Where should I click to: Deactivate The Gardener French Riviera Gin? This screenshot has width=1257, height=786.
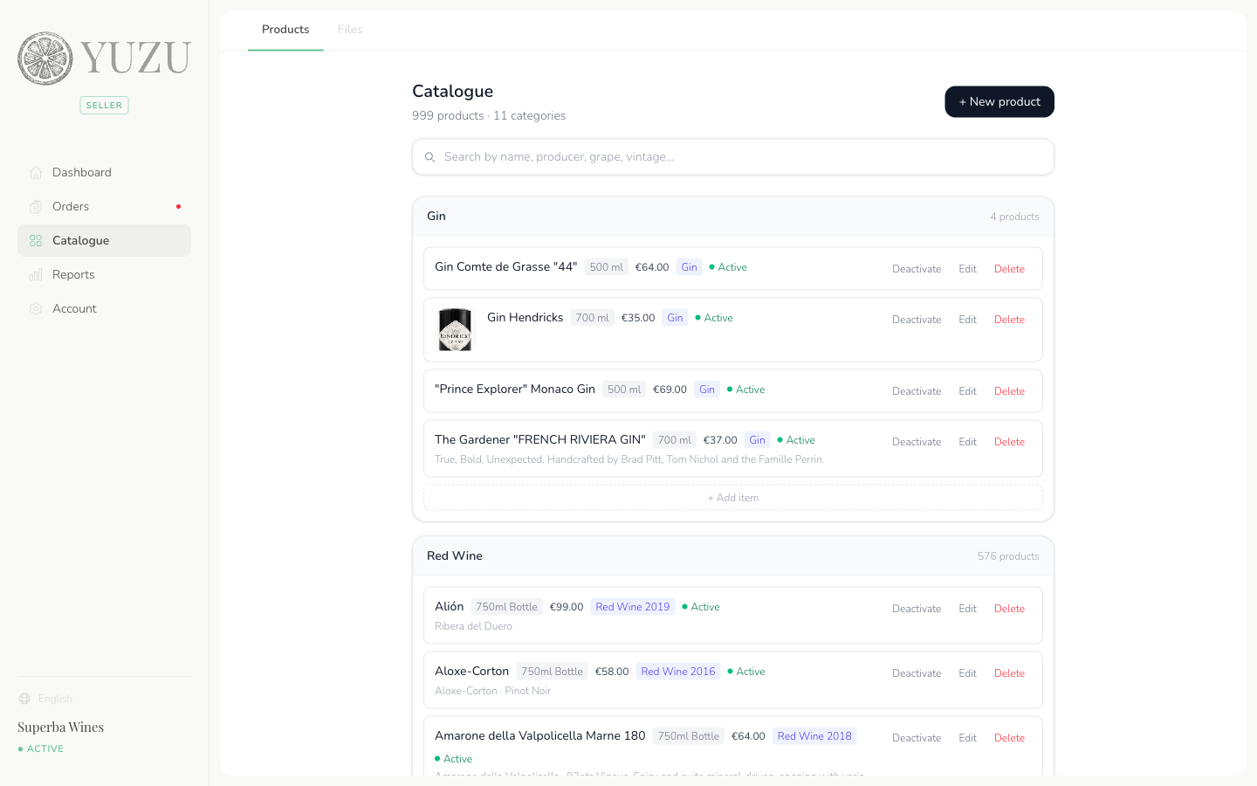click(917, 442)
